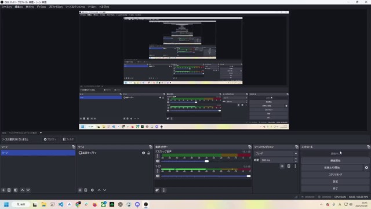Screen dimensions: 371x209
Task: Open the three-dot options for mic channel
Action: (158, 171)
